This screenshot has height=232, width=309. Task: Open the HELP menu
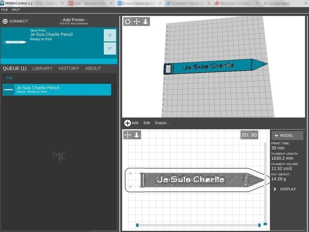(x=16, y=10)
